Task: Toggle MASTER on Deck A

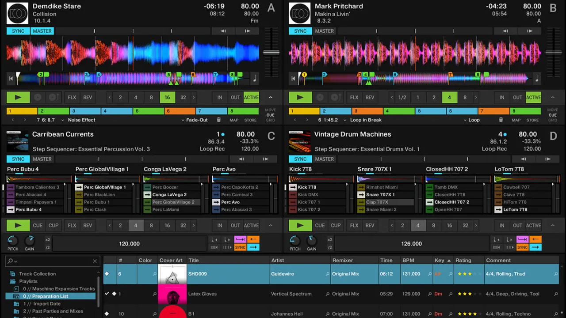Action: point(42,31)
